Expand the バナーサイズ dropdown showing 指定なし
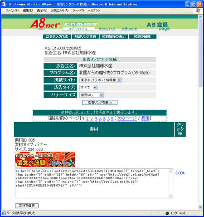This screenshot has height=217, width=204. [x=92, y=95]
